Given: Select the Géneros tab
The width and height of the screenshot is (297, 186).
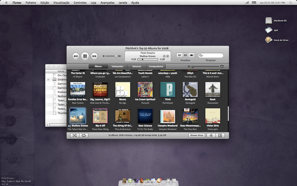Looking at the screenshot, I should tap(137, 66).
